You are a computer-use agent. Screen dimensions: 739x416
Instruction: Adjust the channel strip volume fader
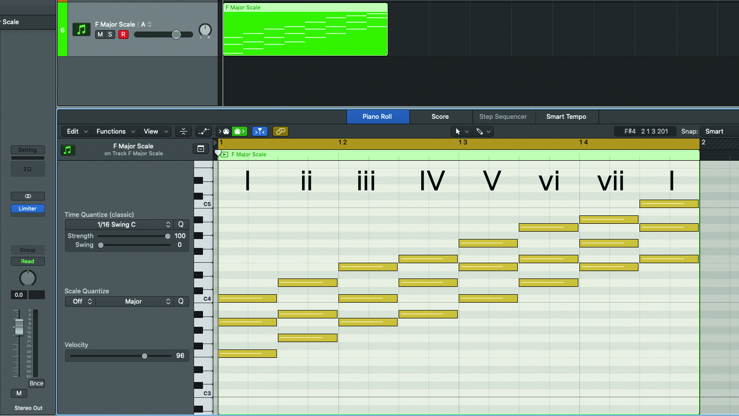(x=19, y=327)
